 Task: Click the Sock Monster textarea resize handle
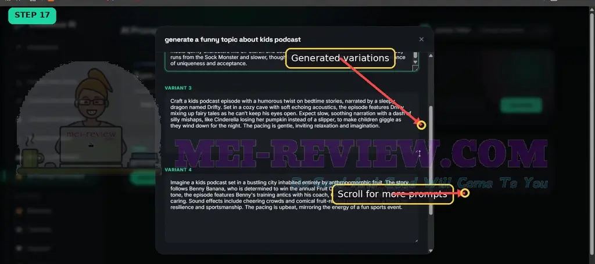[416, 68]
